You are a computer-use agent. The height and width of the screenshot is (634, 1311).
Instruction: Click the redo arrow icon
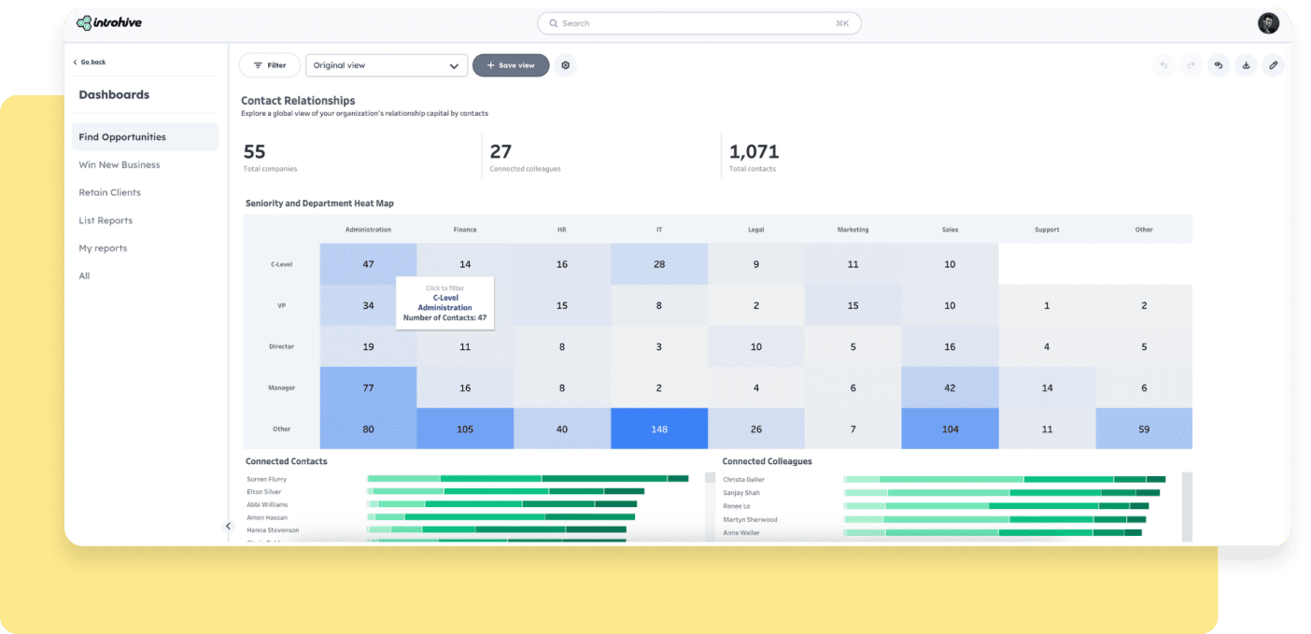click(1191, 65)
